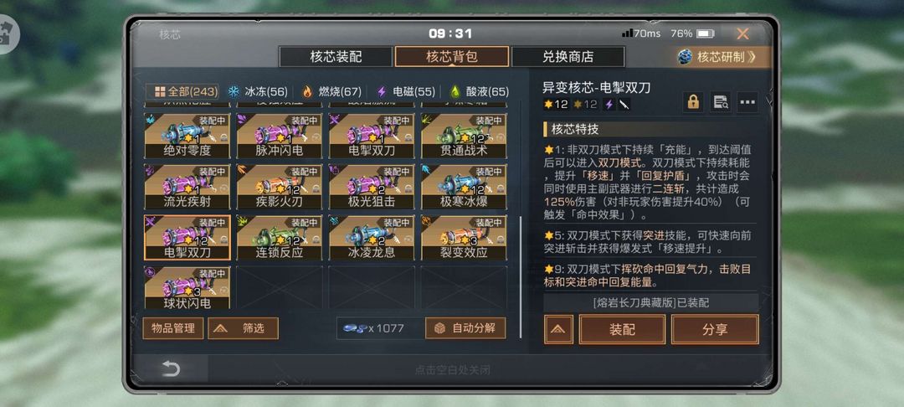Click the 分享 share button
Viewport: 904px width, 407px height.
[x=715, y=329]
